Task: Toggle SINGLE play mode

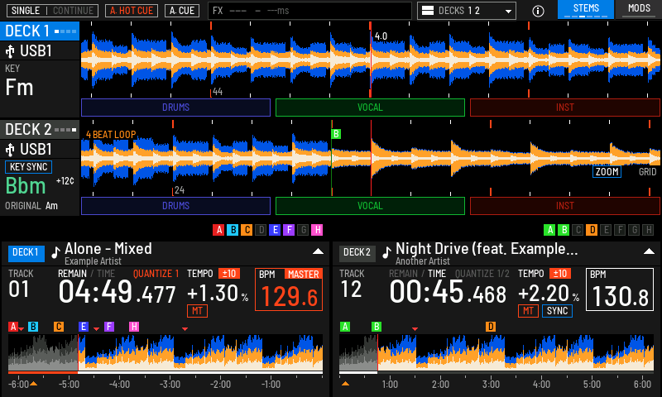Action: point(26,11)
